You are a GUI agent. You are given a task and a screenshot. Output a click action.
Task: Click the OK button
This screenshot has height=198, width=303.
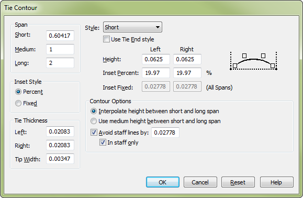coord(163,182)
